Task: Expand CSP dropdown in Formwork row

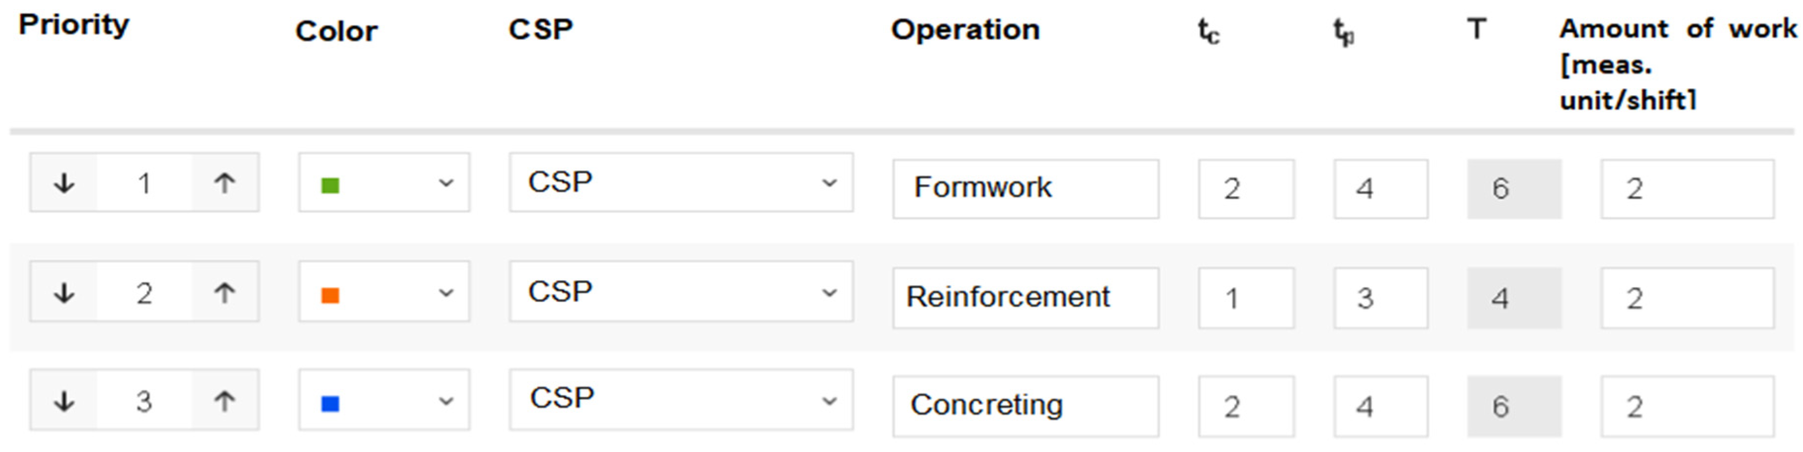Action: (680, 183)
